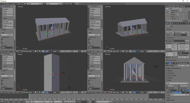Click viewport shading sphere icon top-left viewport

click(x=36, y=51)
